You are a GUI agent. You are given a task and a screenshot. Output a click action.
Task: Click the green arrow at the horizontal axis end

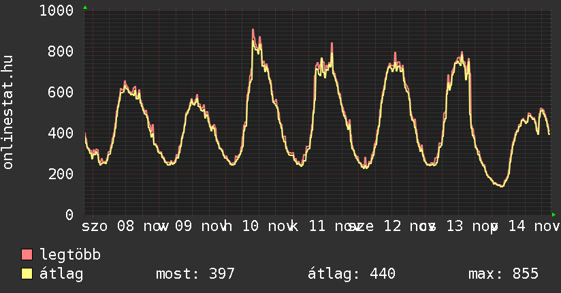(x=554, y=215)
